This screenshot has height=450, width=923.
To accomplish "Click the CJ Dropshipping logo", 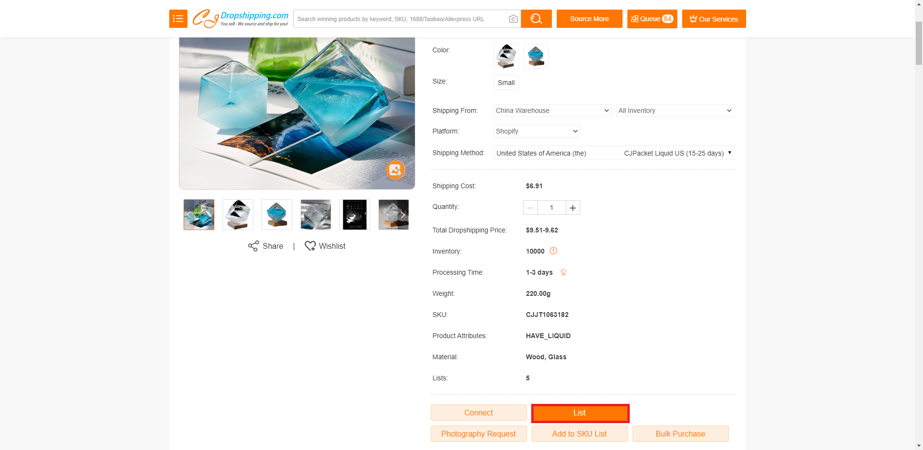I will pos(240,19).
